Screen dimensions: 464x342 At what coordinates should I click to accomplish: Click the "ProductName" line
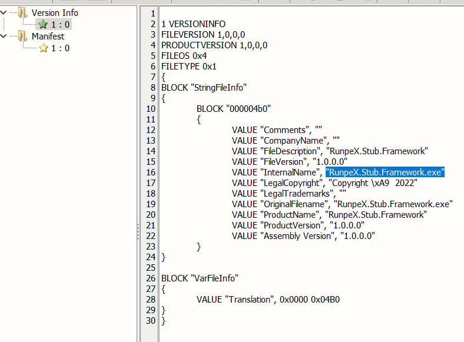(x=329, y=215)
